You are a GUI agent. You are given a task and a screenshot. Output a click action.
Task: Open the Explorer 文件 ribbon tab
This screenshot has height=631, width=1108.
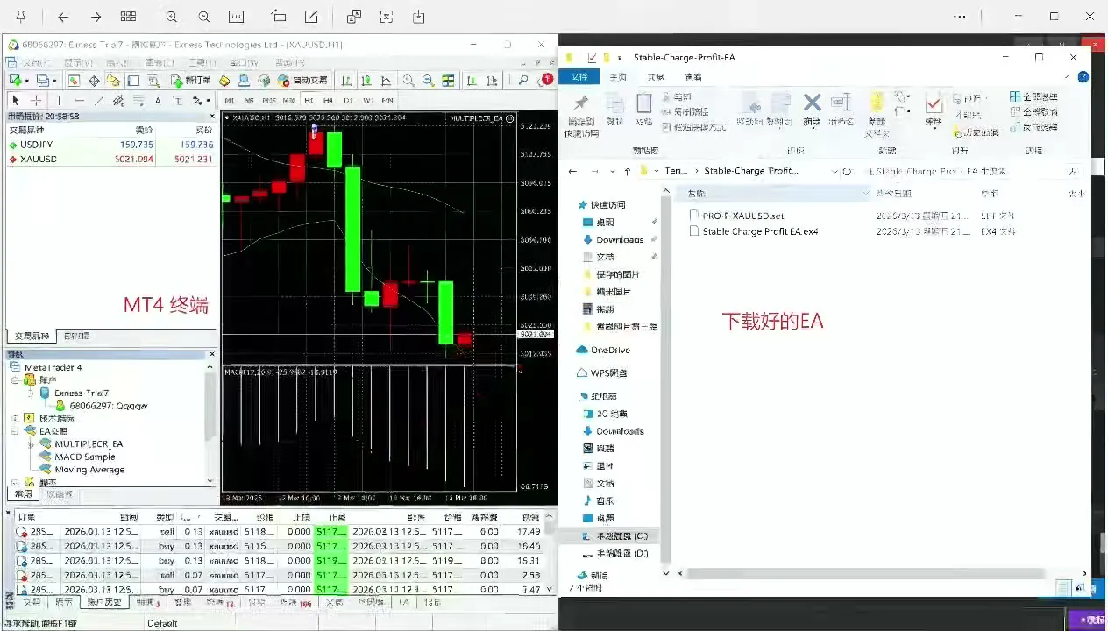(x=579, y=77)
